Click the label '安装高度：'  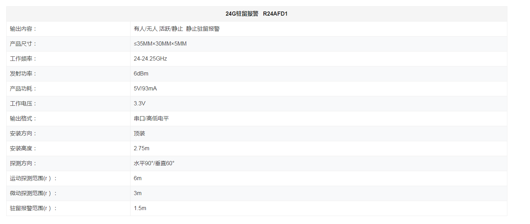[x=23, y=149]
